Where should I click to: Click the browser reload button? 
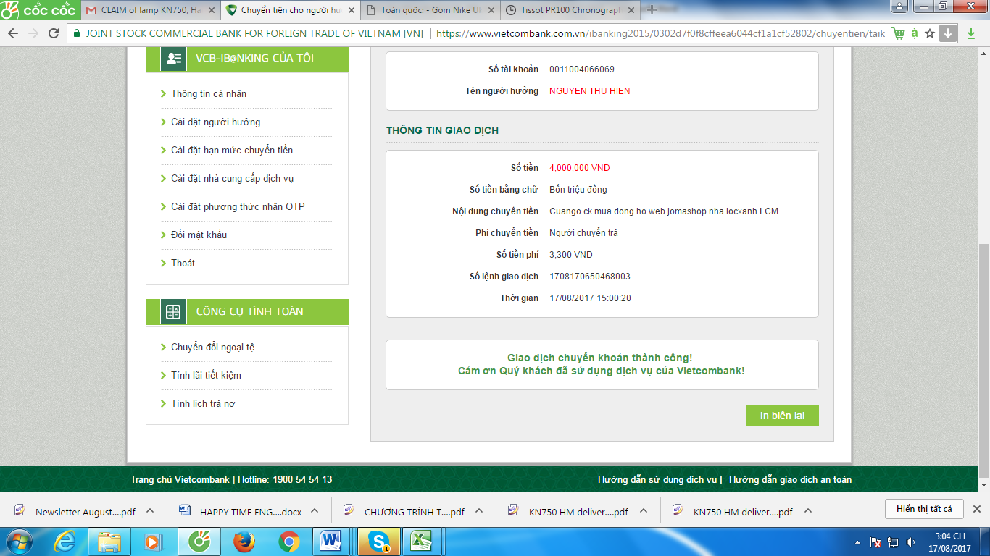point(54,33)
